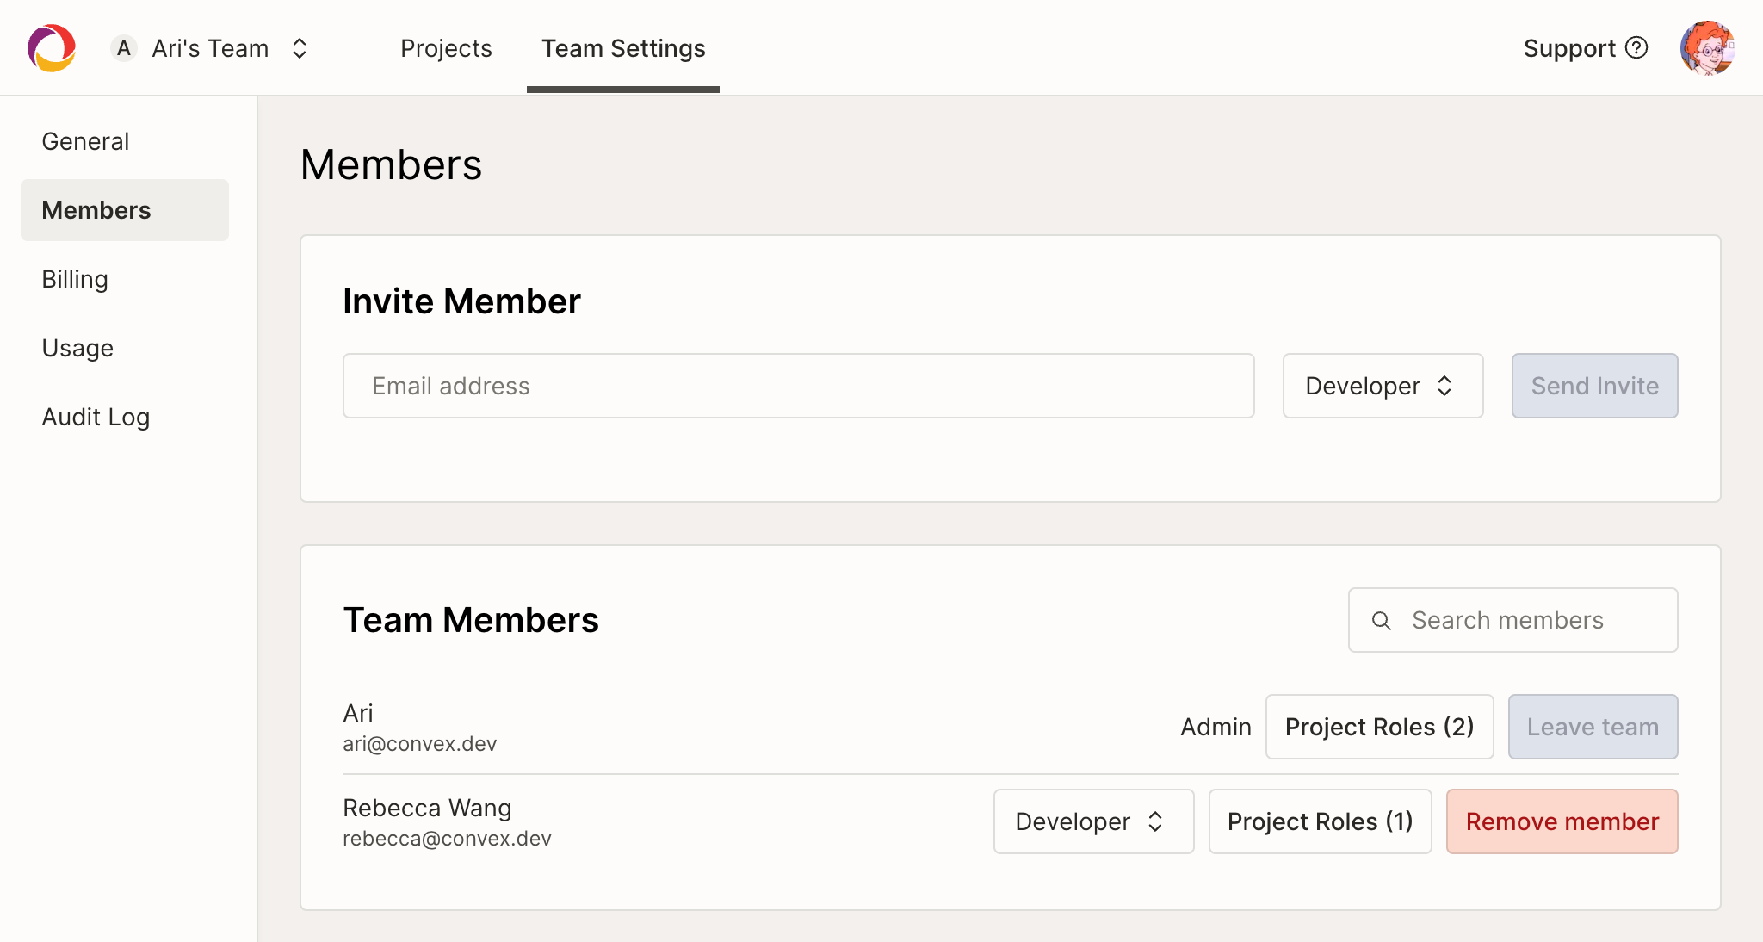
Task: Open Rebecca's Project Roles (1) button
Action: 1320,821
